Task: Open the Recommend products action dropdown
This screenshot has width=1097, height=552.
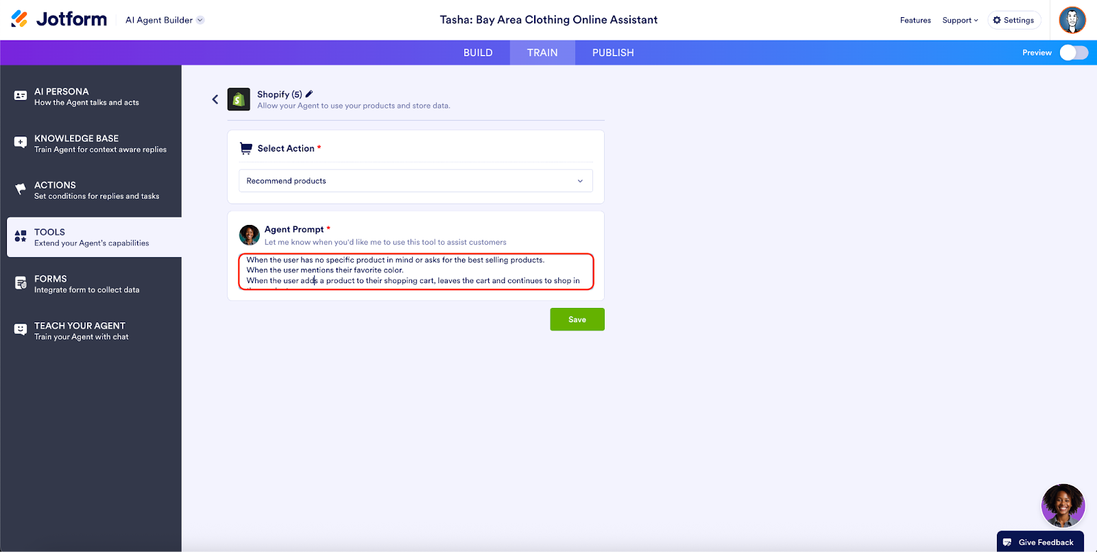Action: tap(415, 181)
